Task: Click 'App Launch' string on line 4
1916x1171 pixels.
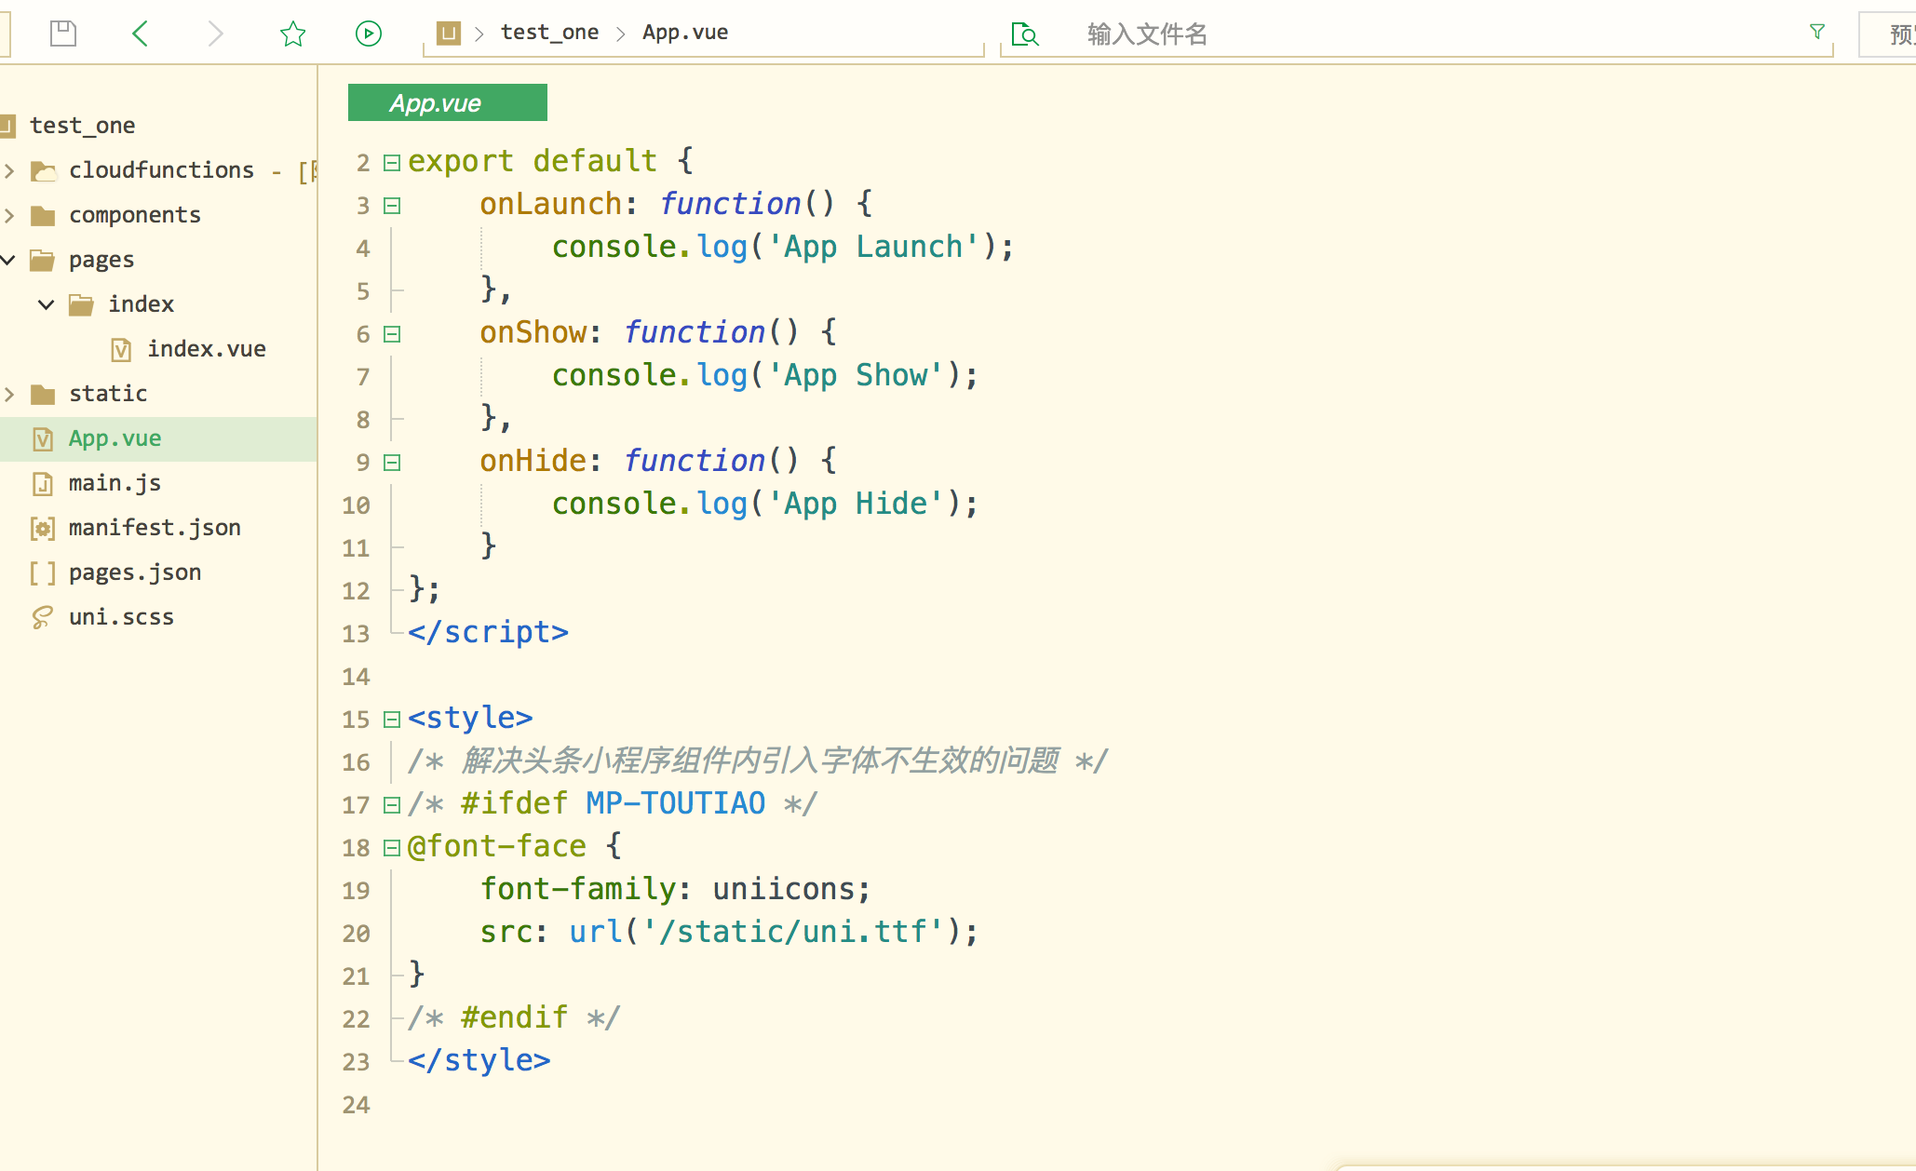Action: tap(873, 247)
